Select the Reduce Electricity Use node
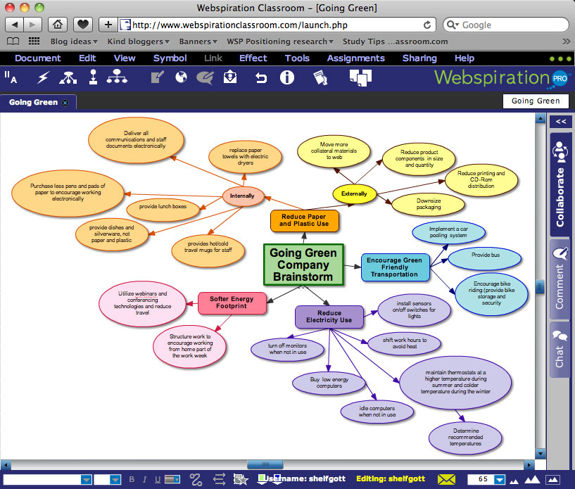The height and width of the screenshot is (489, 575). [329, 317]
